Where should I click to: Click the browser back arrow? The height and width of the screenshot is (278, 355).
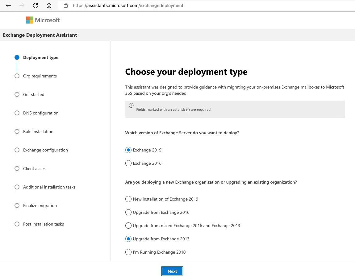pos(8,6)
